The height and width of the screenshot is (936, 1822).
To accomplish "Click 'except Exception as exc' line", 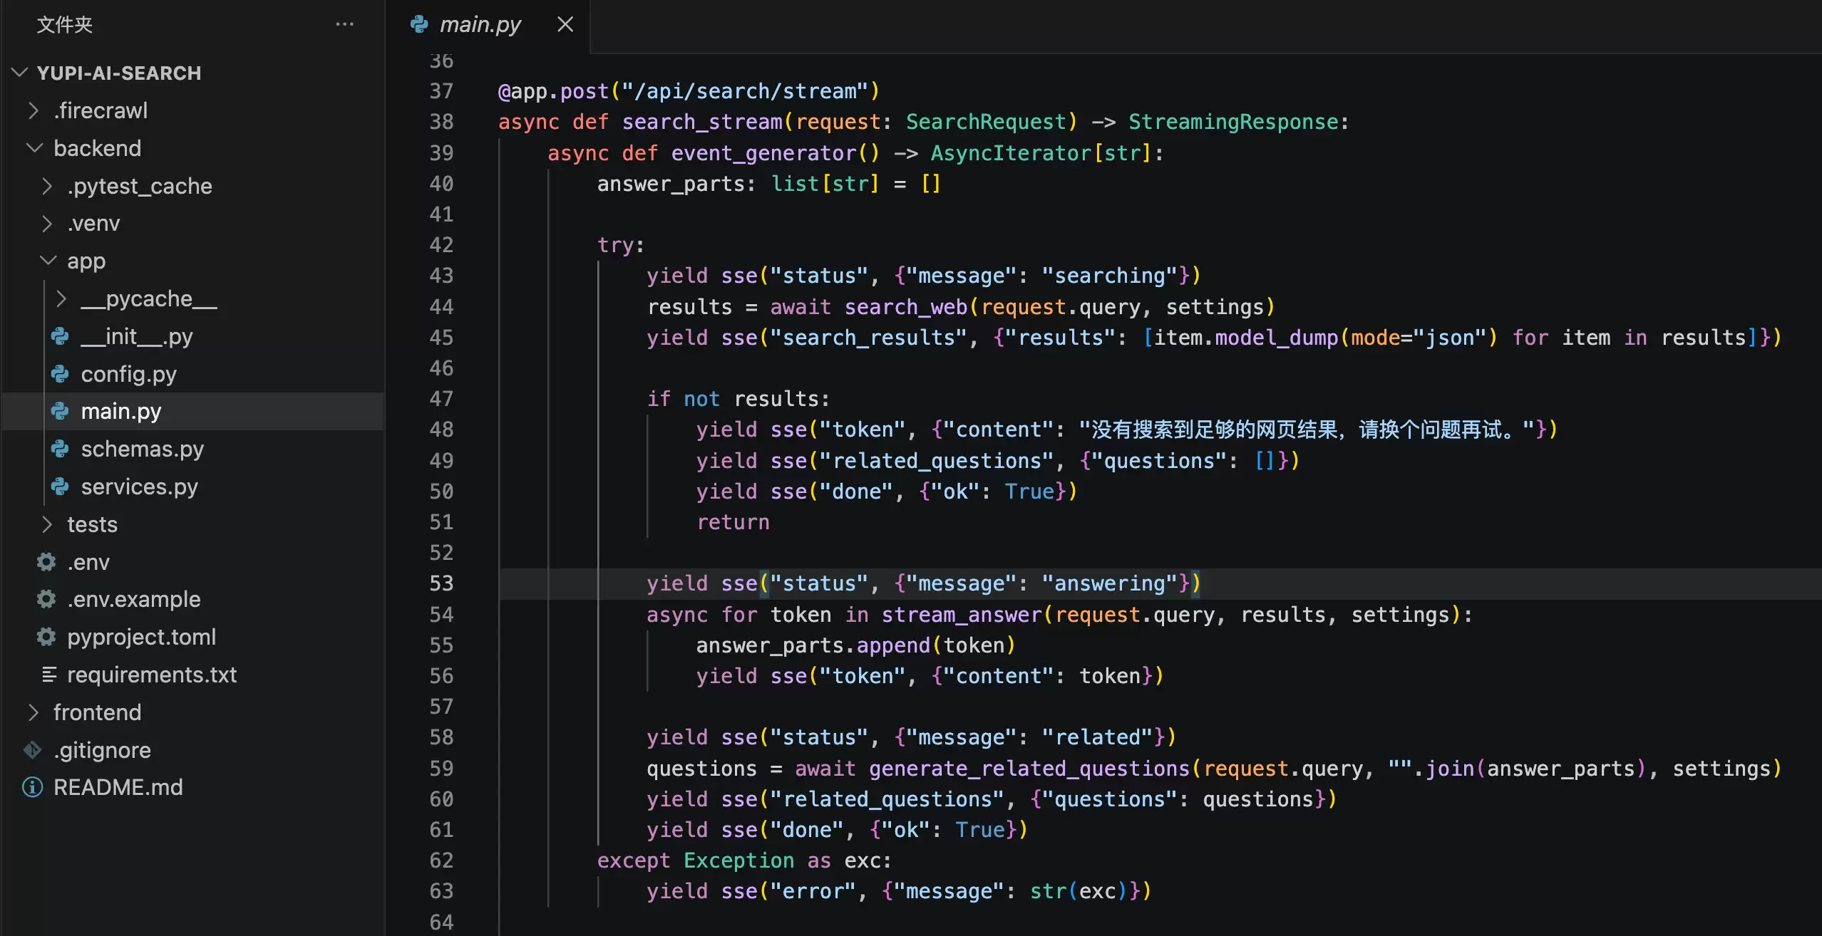I will (744, 860).
